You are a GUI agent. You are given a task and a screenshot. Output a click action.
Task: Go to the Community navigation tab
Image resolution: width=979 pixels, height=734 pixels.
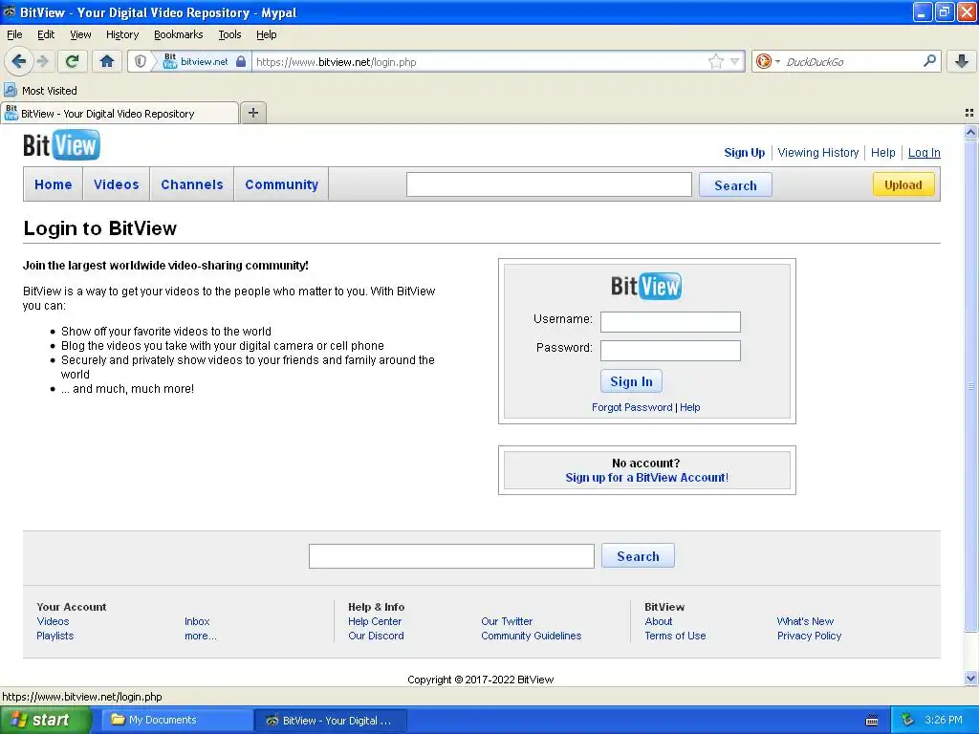[x=282, y=184]
